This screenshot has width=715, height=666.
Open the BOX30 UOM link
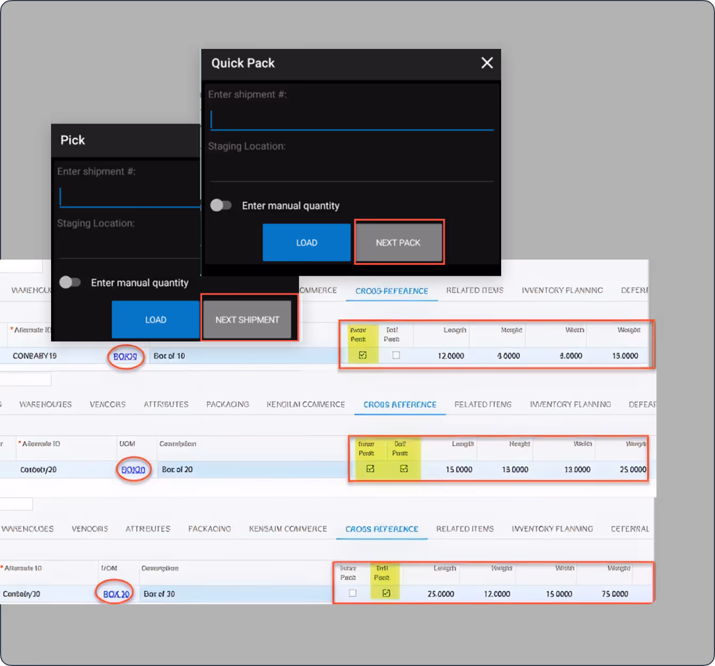tap(114, 594)
